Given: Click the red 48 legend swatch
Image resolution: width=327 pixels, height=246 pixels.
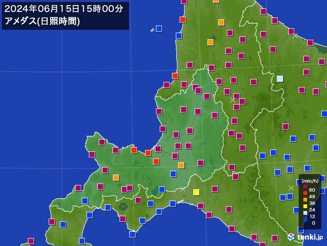Looking at the screenshot, I should 305,193.
